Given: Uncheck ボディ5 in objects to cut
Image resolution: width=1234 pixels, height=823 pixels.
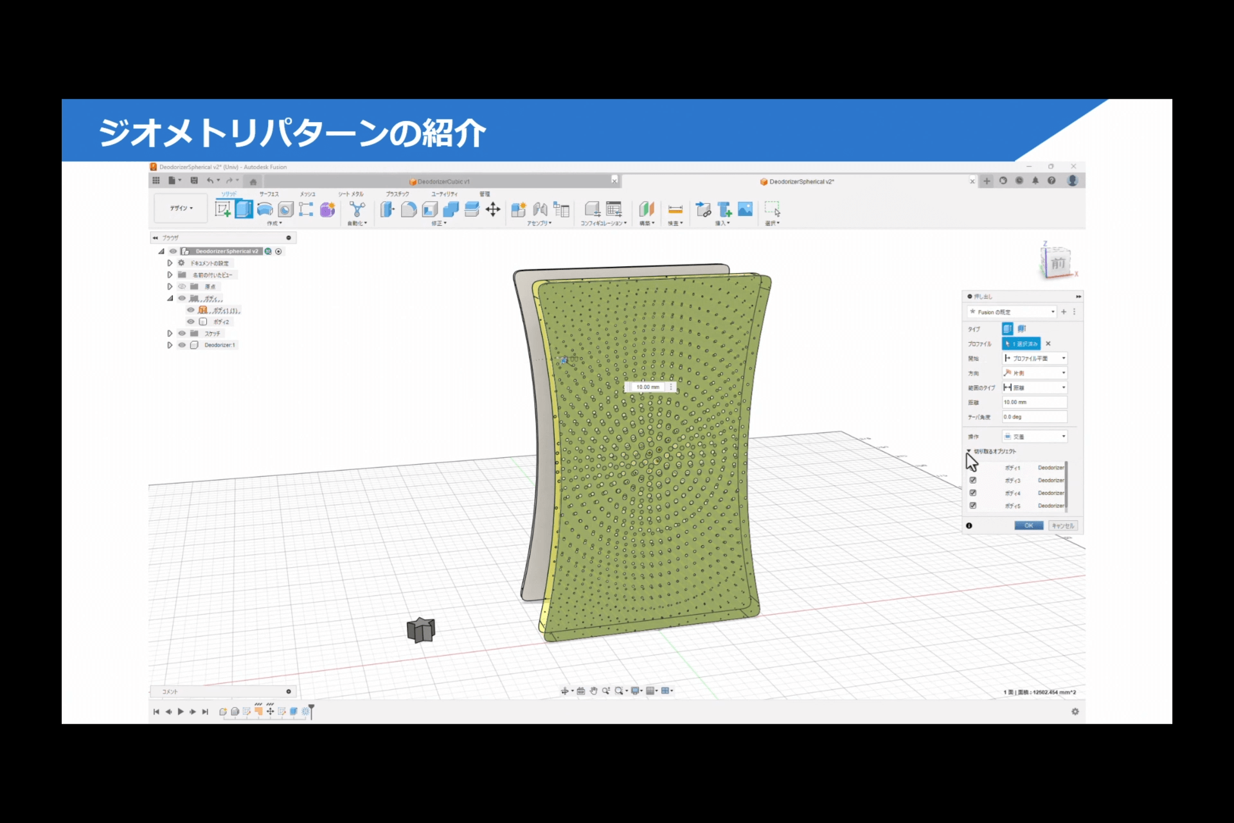Looking at the screenshot, I should pyautogui.click(x=973, y=506).
